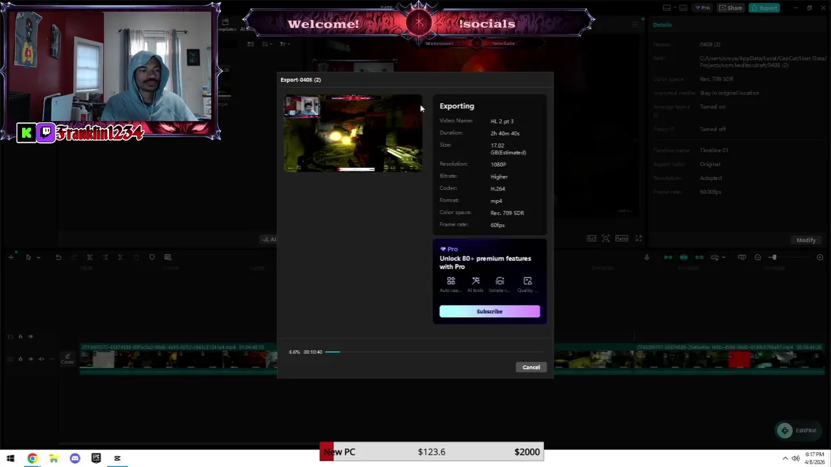Click the focus frame crop icon under player
831x467 pixels.
click(606, 239)
